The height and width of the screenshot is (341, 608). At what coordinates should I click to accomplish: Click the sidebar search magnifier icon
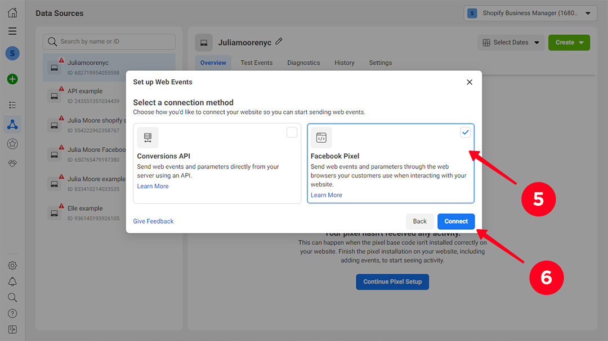pyautogui.click(x=12, y=297)
